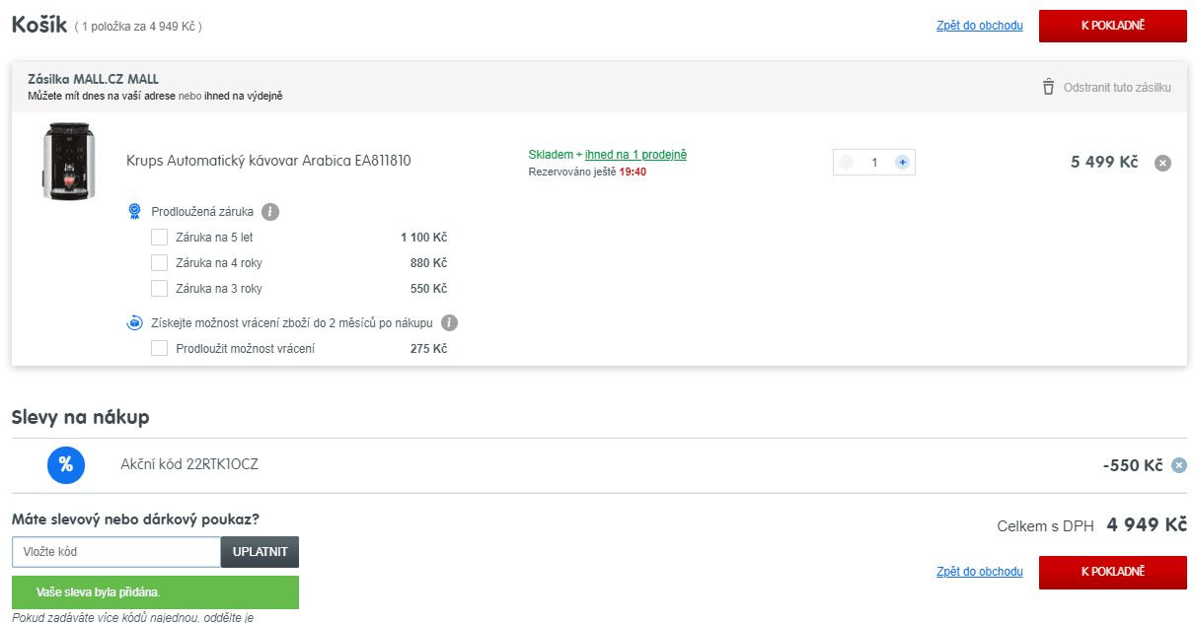Follow the top Zpět do obchodu link
Viewport: 1195px width, 623px height.
[980, 26]
